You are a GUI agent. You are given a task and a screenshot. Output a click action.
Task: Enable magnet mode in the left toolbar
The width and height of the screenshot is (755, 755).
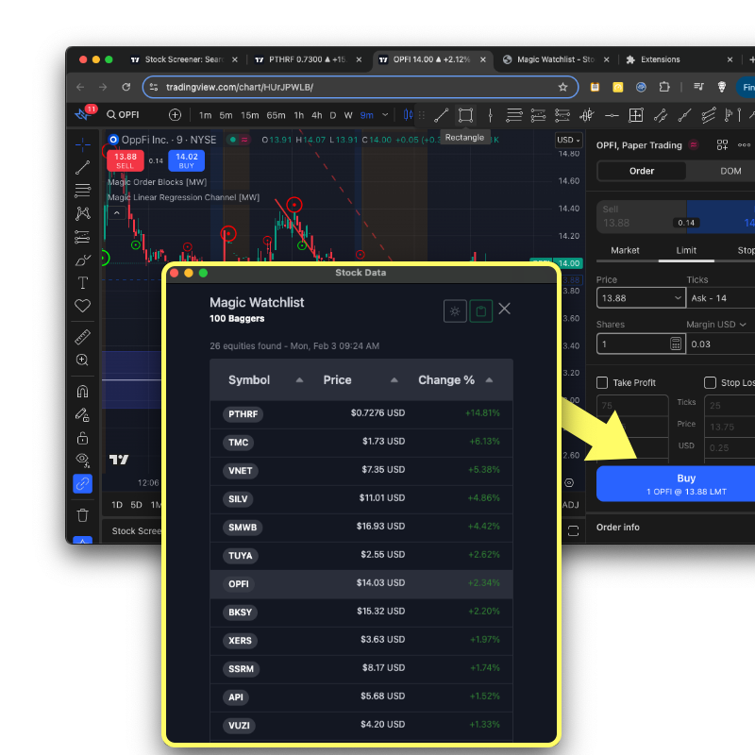[x=82, y=391]
